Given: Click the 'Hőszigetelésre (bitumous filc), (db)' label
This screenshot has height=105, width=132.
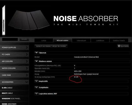Looking at the screenshot, I should tap(48, 66).
